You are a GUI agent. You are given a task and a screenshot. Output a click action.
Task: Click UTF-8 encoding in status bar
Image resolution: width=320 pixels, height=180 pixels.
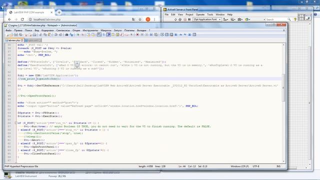pos(256,166)
